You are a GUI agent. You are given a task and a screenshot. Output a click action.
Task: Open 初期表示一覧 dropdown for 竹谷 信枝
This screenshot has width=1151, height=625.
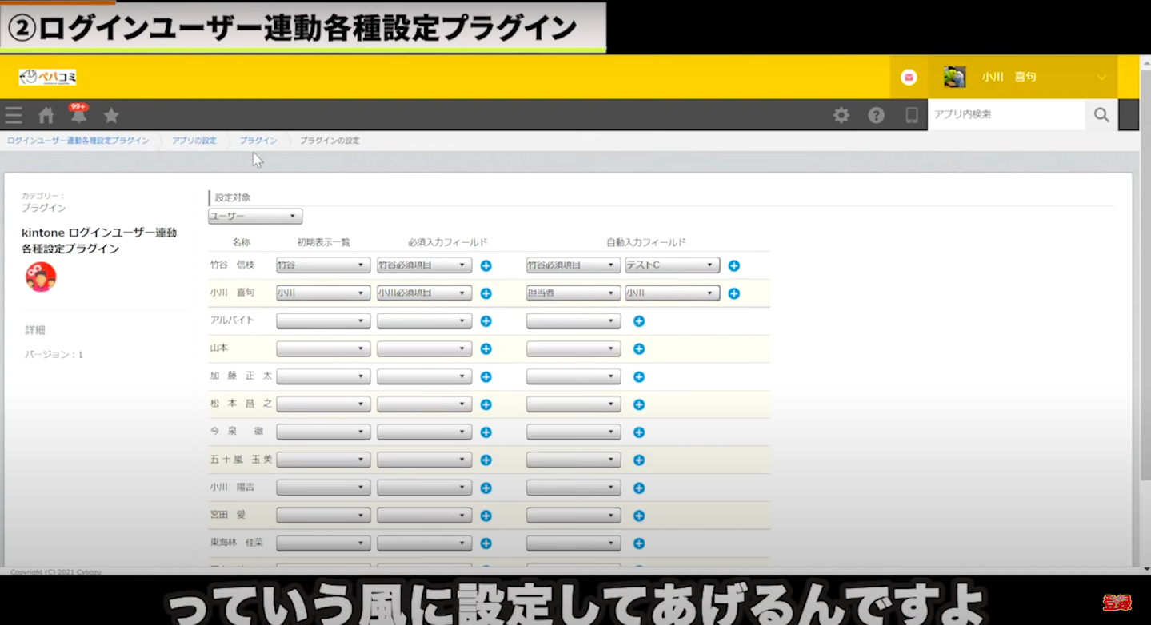coord(323,265)
